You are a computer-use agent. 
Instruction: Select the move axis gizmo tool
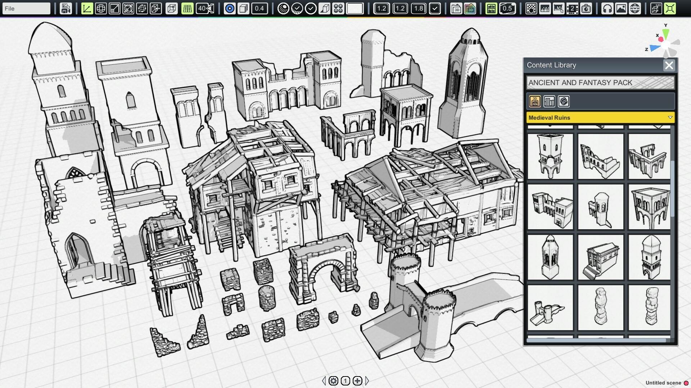click(x=87, y=8)
